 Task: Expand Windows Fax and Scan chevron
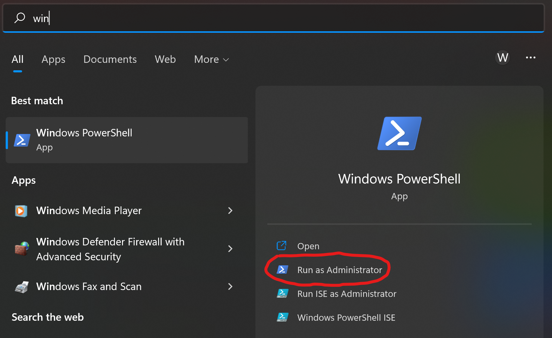pyautogui.click(x=230, y=287)
